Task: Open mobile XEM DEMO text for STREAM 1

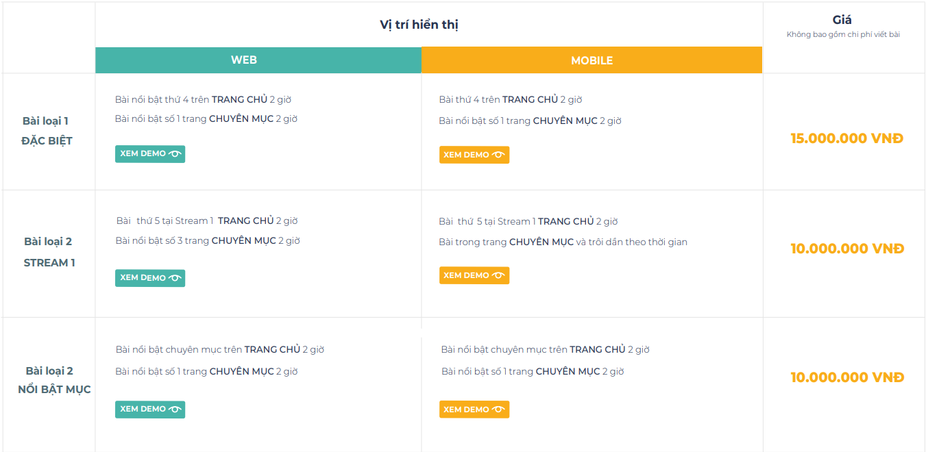Action: [466, 276]
